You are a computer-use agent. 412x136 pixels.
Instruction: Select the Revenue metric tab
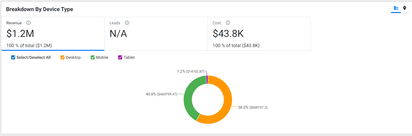[x=53, y=34]
